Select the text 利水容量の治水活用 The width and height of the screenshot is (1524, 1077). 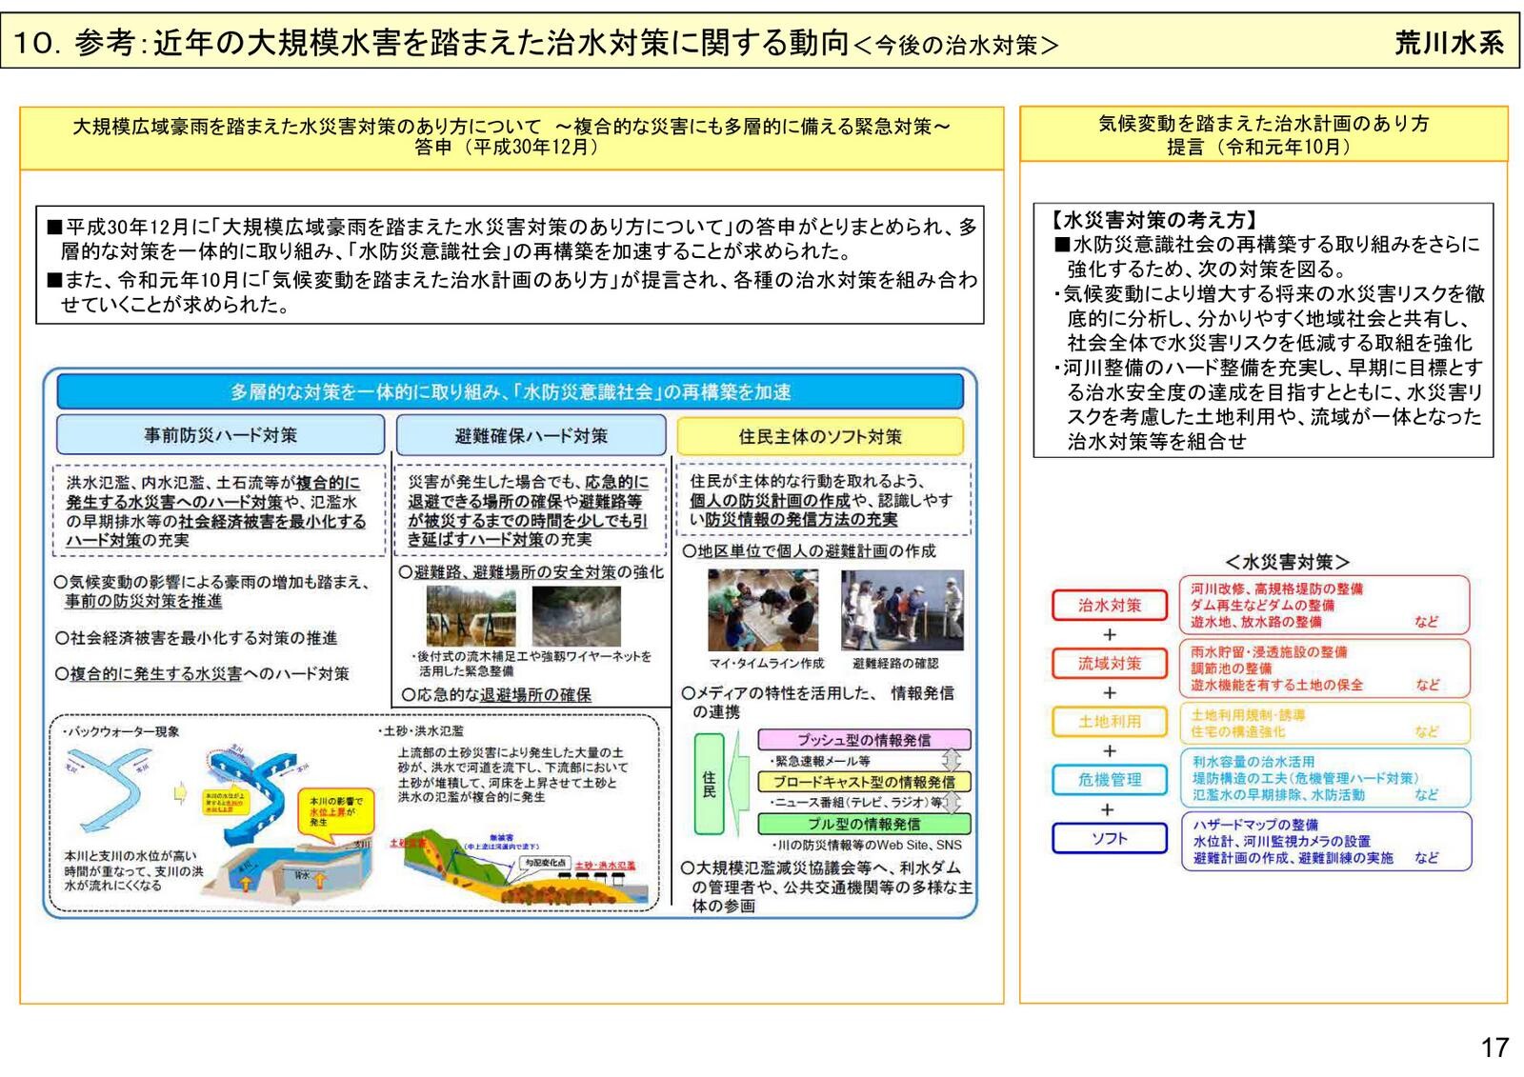(1253, 761)
